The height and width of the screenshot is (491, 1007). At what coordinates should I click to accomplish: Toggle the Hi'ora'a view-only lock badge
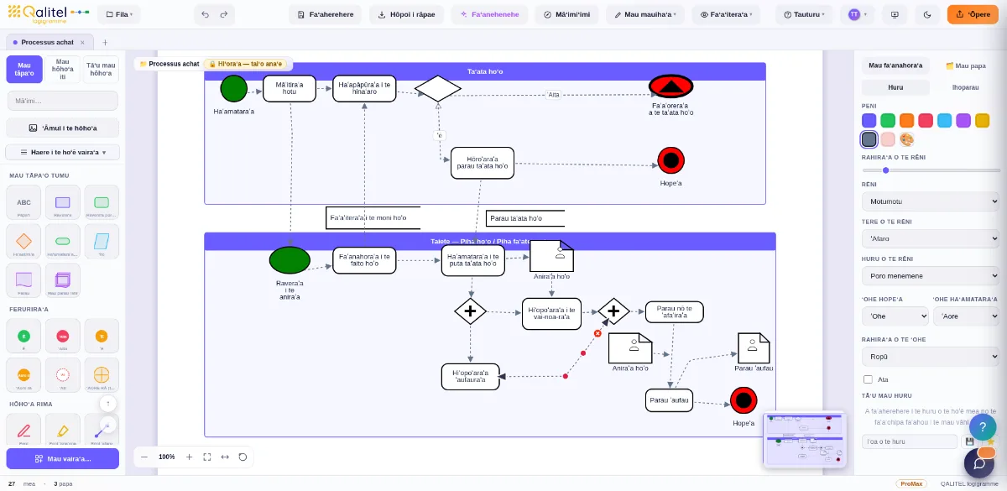pos(247,64)
